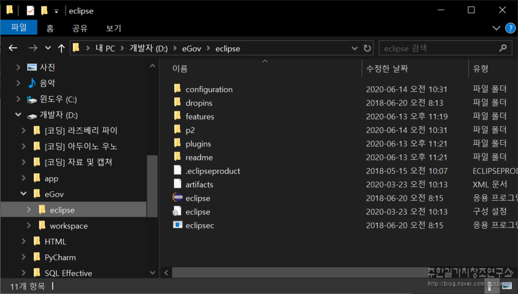Select the plugins folder icon
This screenshot has width=518, height=294.
(177, 143)
